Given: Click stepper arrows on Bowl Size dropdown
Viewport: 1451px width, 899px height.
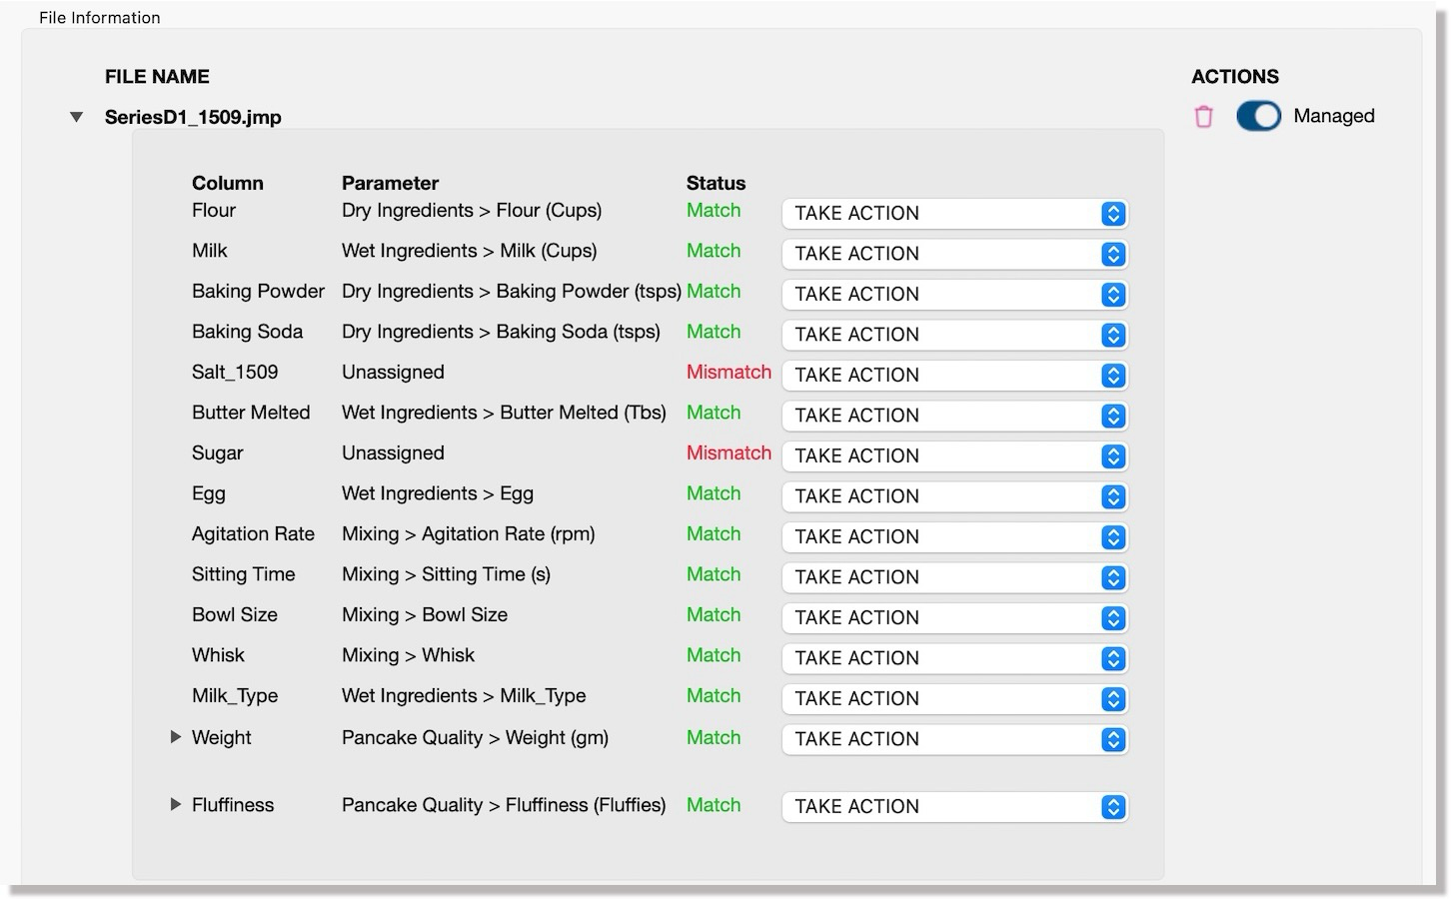Looking at the screenshot, I should (1113, 618).
